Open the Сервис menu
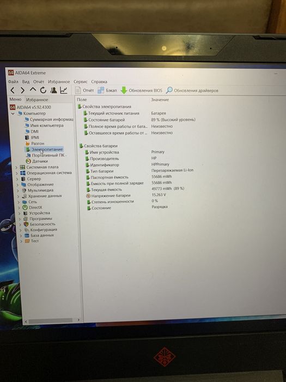 coord(81,82)
